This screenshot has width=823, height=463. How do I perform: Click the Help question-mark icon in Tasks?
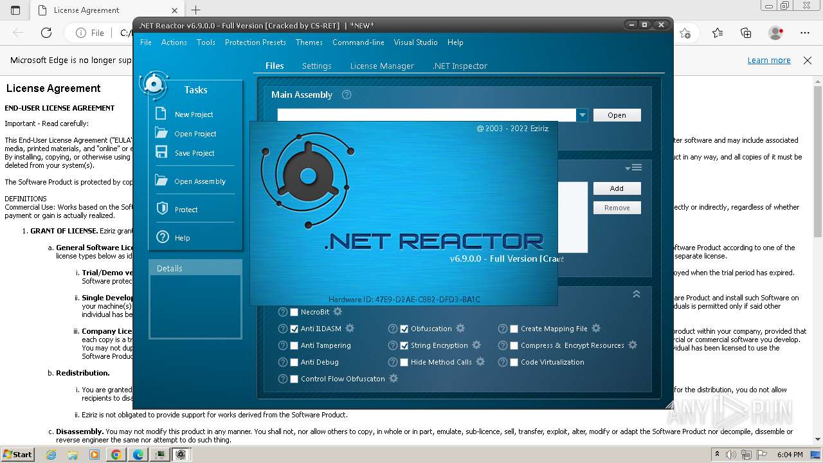tap(162, 237)
